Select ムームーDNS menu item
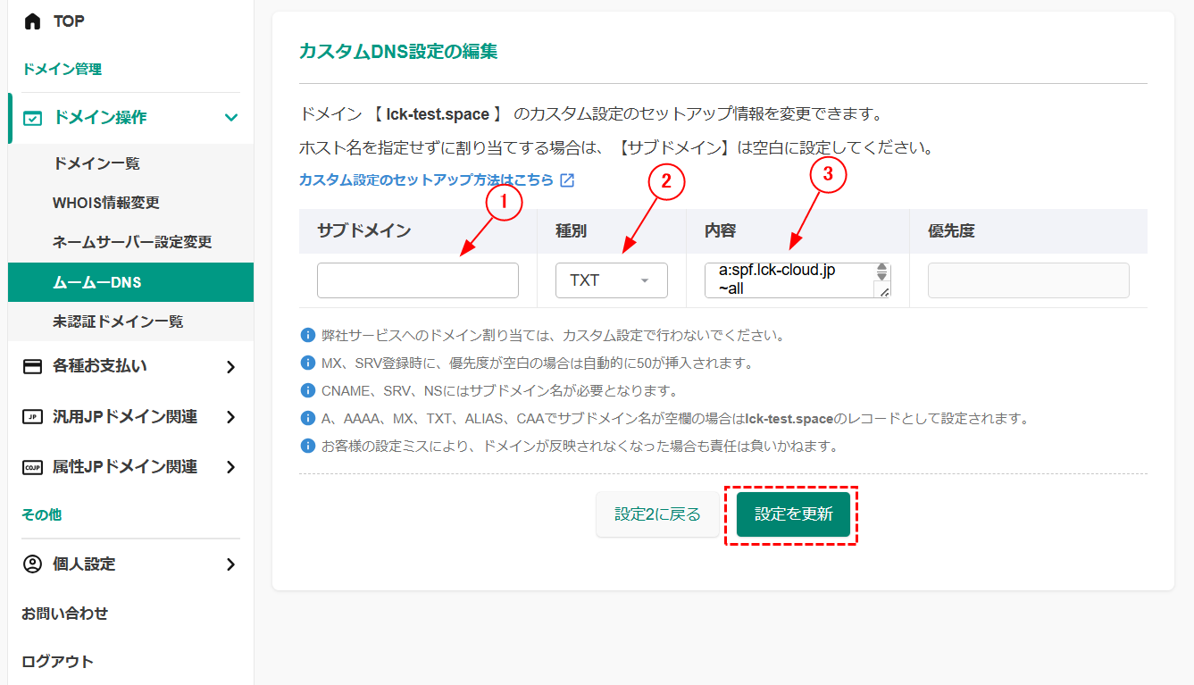The image size is (1194, 685). [x=130, y=282]
